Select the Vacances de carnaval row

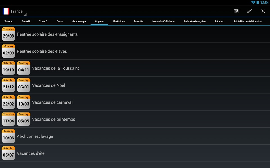tap(135, 102)
